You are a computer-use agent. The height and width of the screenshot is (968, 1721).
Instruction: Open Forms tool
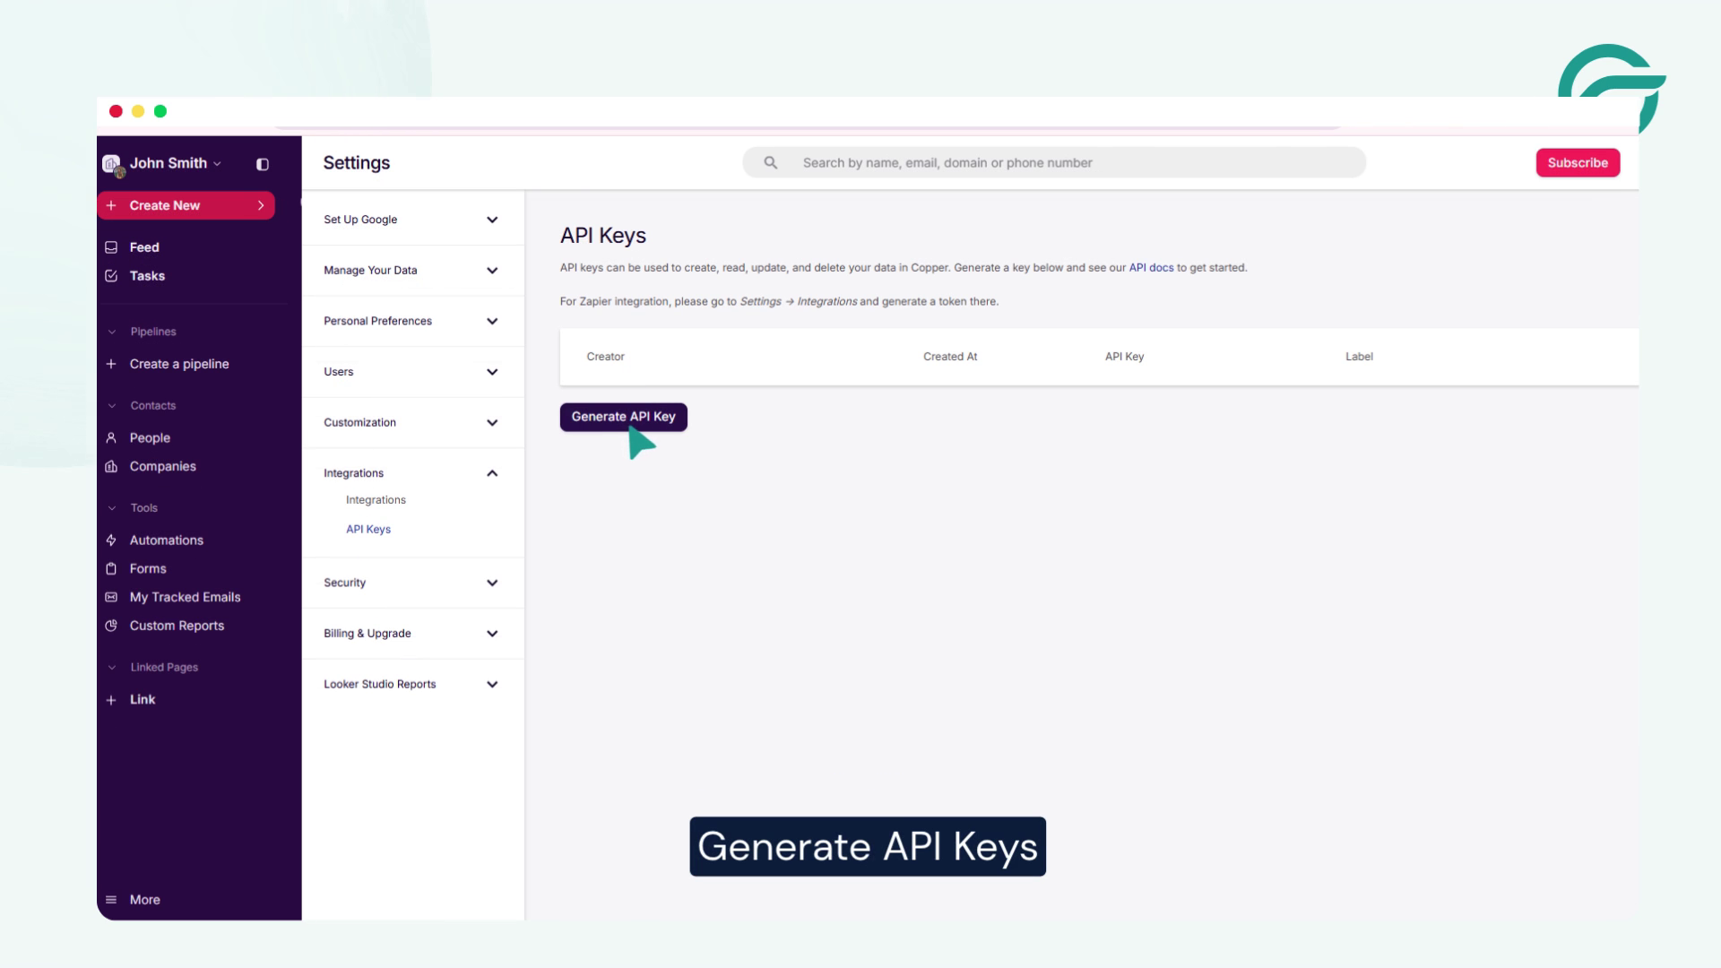(x=148, y=569)
